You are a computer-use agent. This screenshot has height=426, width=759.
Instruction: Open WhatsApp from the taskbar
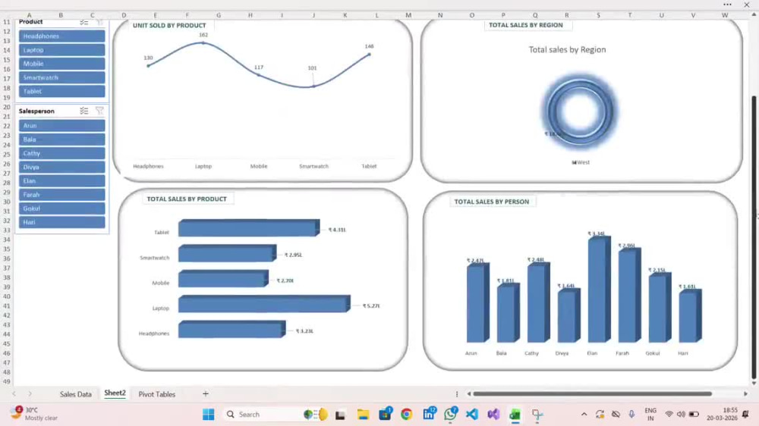pyautogui.click(x=451, y=414)
